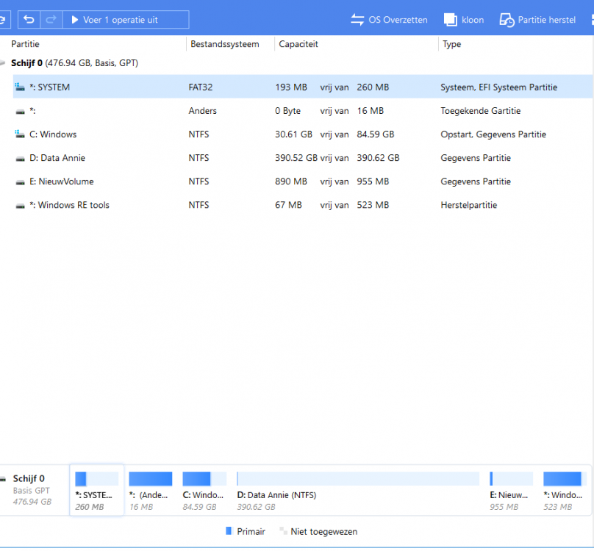This screenshot has width=594, height=551.
Task: Click the OS Overzetten migrate icon
Action: coord(357,20)
